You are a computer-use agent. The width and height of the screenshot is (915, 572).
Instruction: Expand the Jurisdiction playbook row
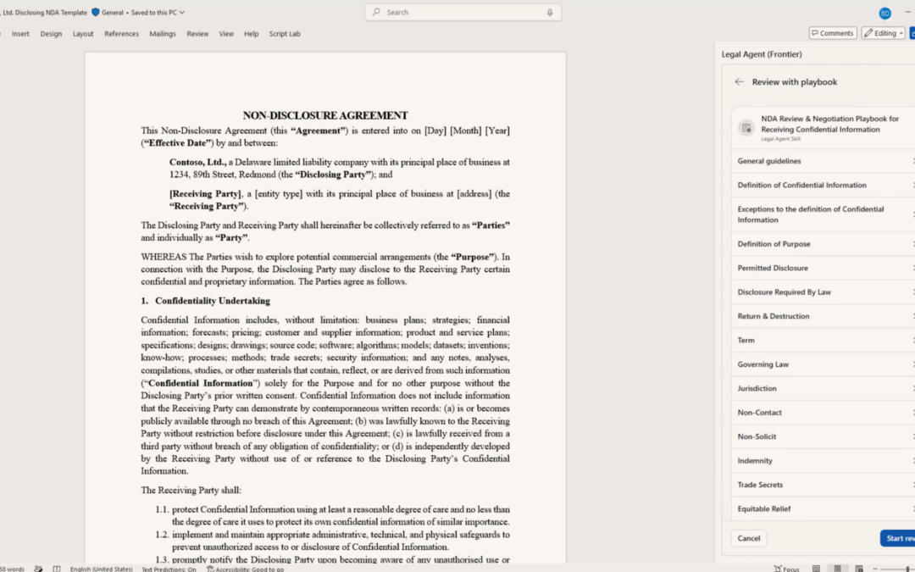(823, 388)
